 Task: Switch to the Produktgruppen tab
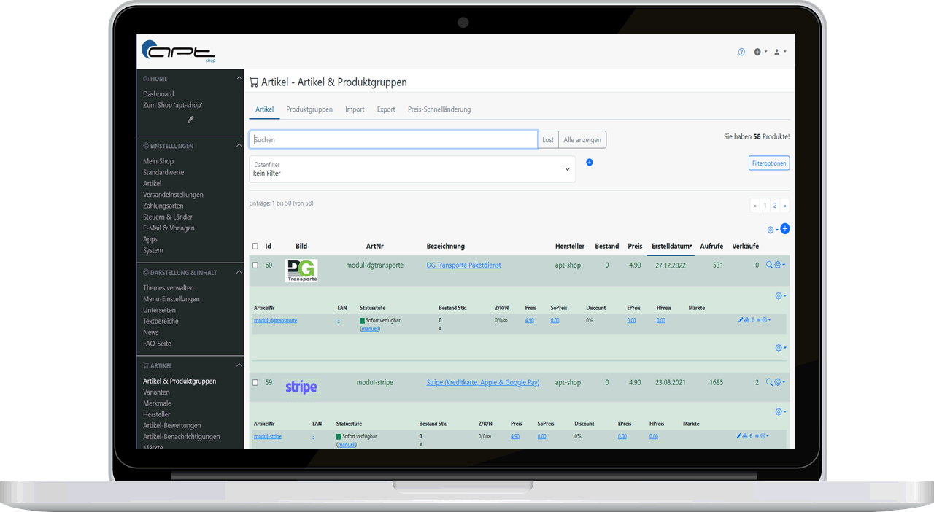pyautogui.click(x=309, y=109)
